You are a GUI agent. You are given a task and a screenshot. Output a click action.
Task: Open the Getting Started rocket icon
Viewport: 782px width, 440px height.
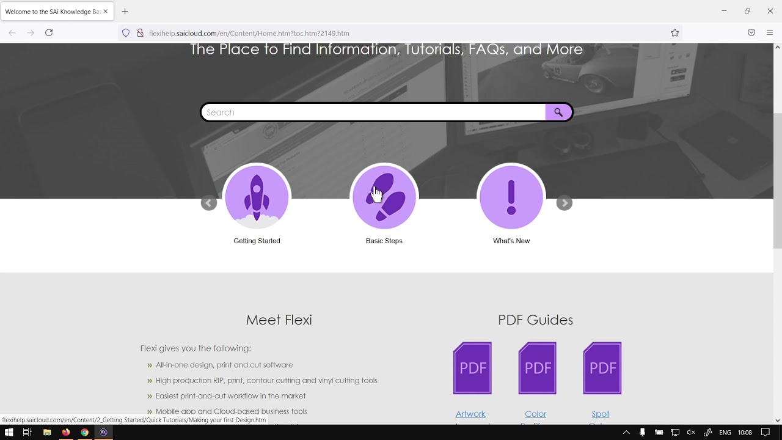pos(257,197)
